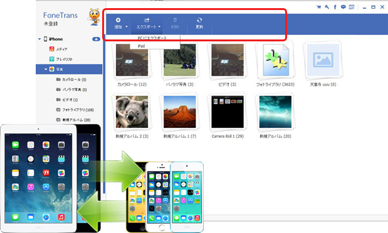Open the 新規アルバム (20) album thumbnail
Image resolution: width=388 pixels, height=233 pixels.
[275, 111]
